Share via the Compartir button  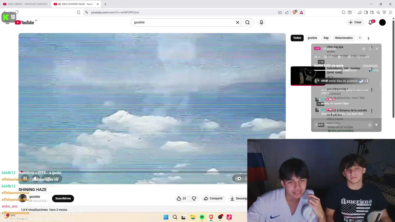coord(213,198)
